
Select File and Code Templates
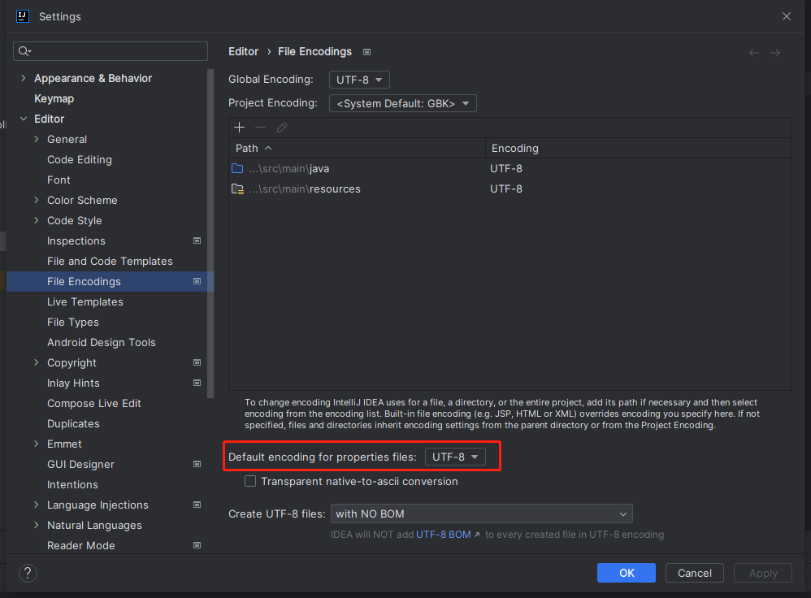110,262
